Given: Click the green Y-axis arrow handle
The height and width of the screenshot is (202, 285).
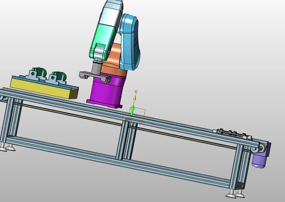Looking at the screenshot, I should [132, 110].
